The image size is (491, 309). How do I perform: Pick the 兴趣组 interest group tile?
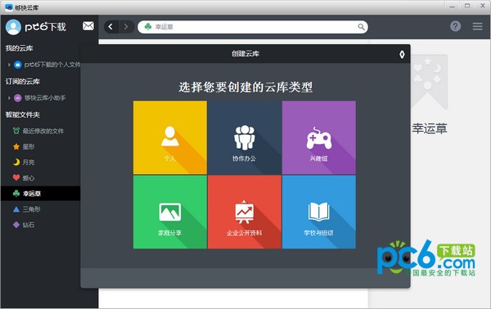(319, 137)
